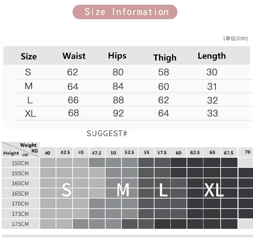Select the Hips column header
This screenshot has height=244, width=253.
pos(117,56)
